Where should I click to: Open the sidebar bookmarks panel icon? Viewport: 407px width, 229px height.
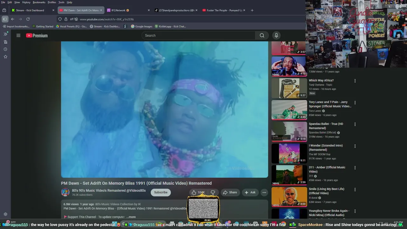coord(5,42)
